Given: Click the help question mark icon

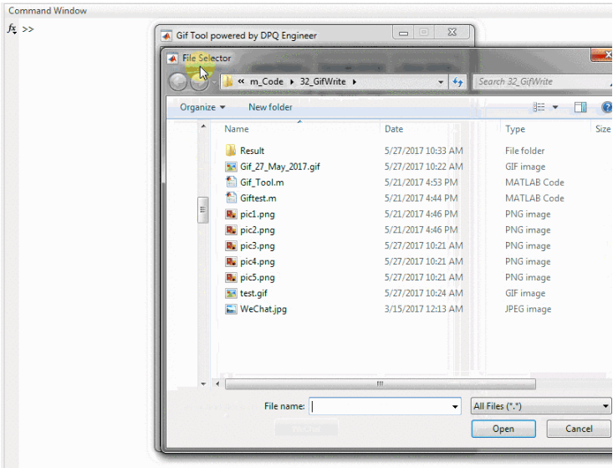Looking at the screenshot, I should coord(607,107).
